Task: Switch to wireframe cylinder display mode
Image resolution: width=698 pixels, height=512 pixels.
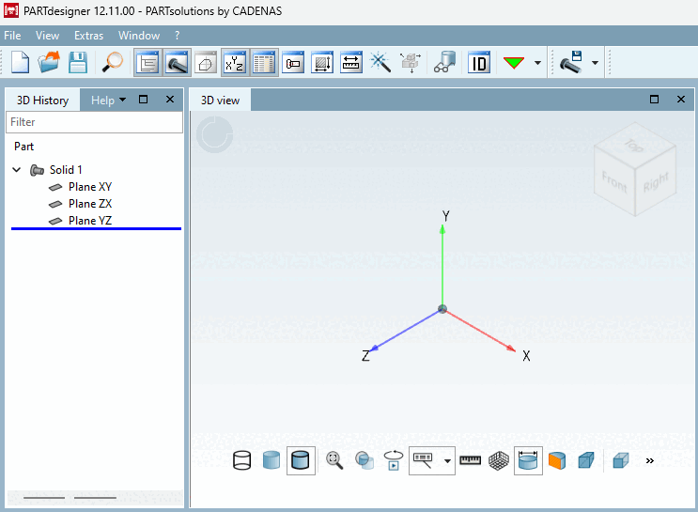Action: pyautogui.click(x=242, y=460)
